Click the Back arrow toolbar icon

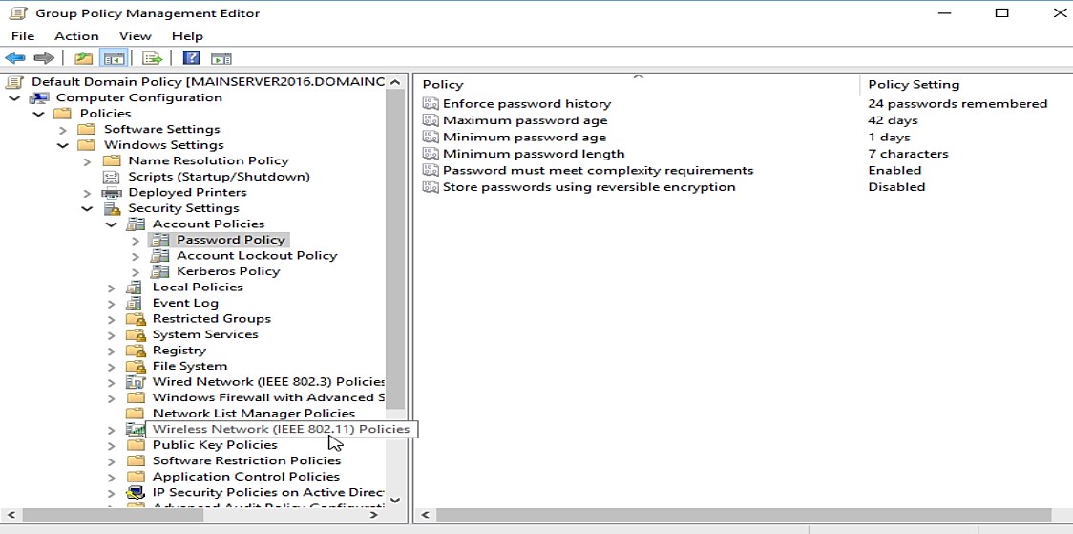click(x=15, y=58)
